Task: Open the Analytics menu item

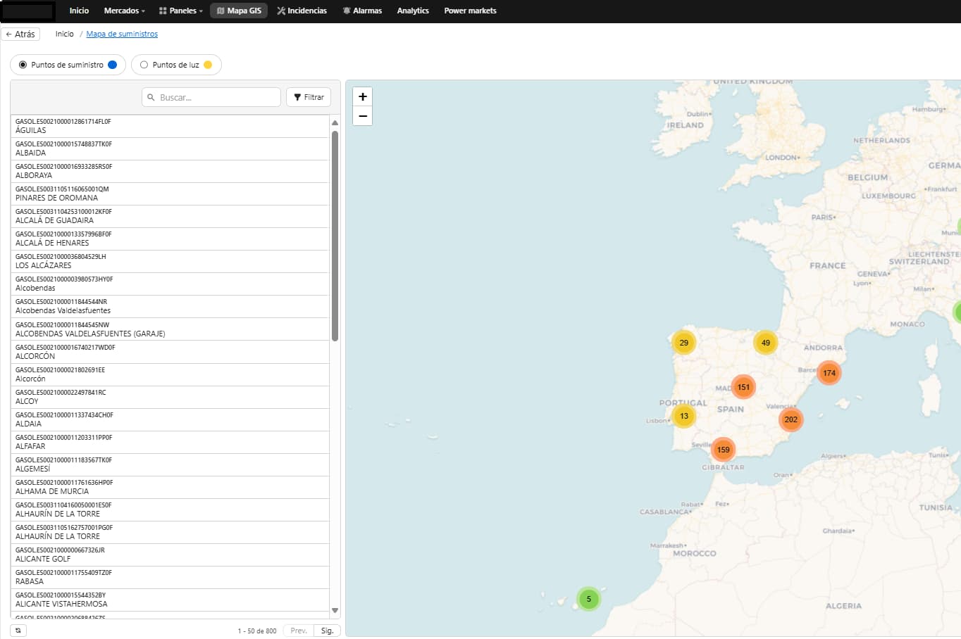Action: pos(413,11)
